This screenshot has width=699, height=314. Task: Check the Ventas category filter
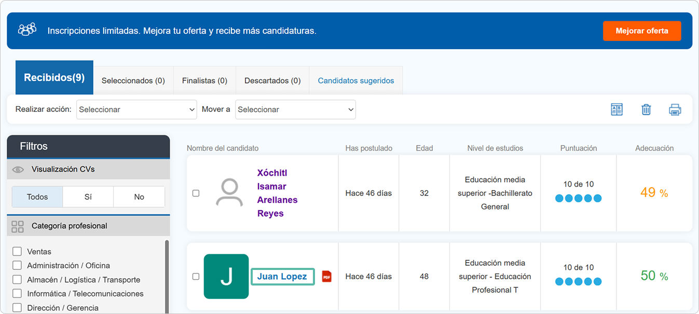pos(17,252)
